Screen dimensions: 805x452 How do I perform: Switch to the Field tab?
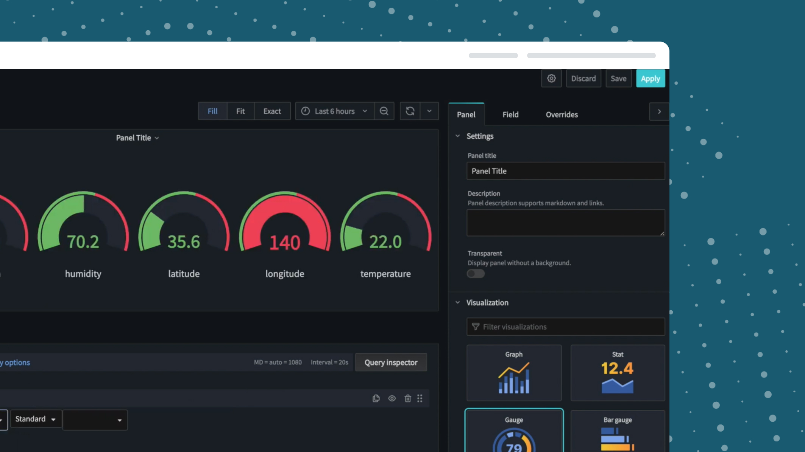tap(510, 115)
